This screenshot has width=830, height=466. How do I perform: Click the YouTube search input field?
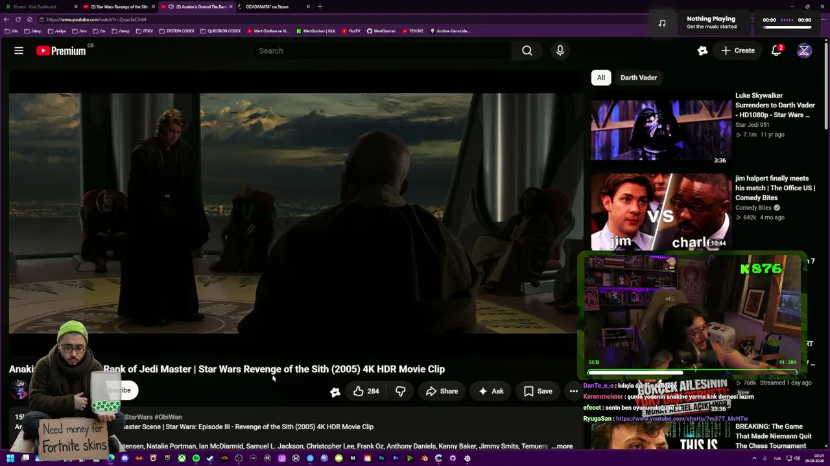pyautogui.click(x=383, y=50)
